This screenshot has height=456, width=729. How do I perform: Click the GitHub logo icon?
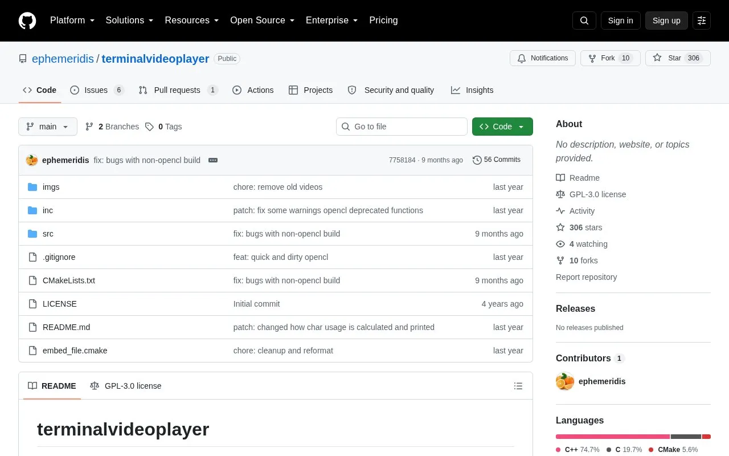27,21
